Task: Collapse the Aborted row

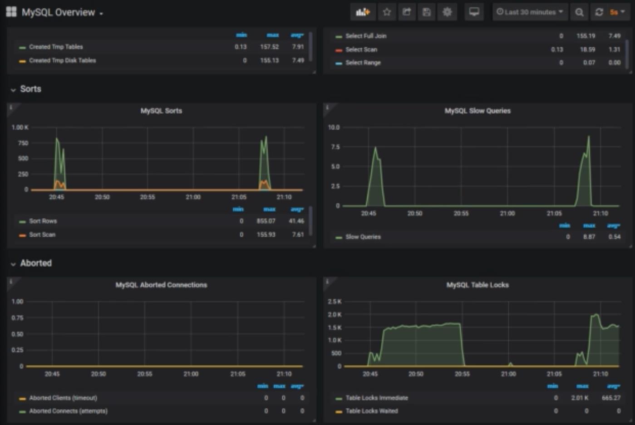Action: tap(31, 263)
